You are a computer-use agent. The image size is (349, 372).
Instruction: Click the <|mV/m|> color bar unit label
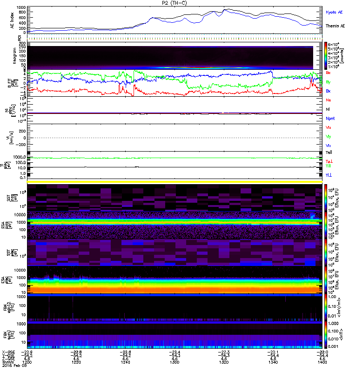340,307
